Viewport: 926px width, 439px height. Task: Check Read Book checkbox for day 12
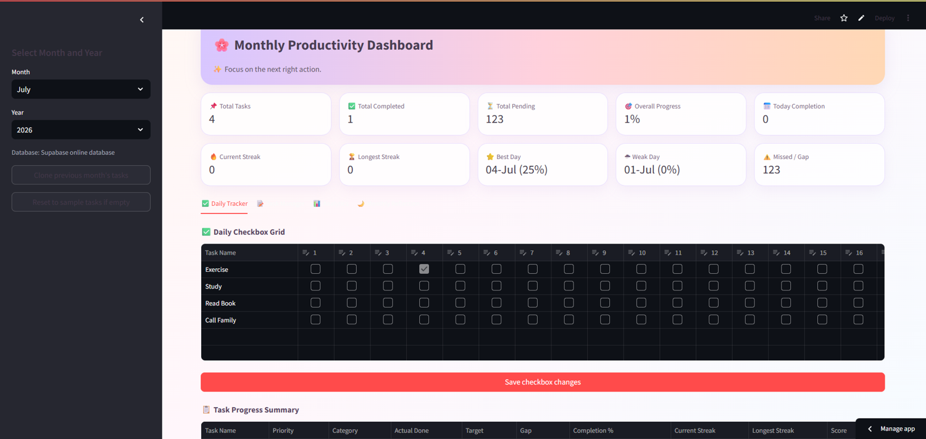(714, 303)
